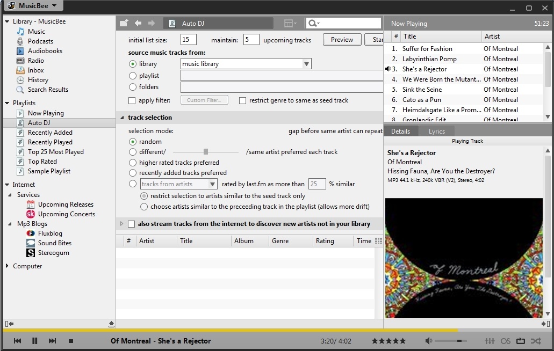Select recently added tracks preferred
Viewport: 554px width, 351px height.
click(x=133, y=173)
